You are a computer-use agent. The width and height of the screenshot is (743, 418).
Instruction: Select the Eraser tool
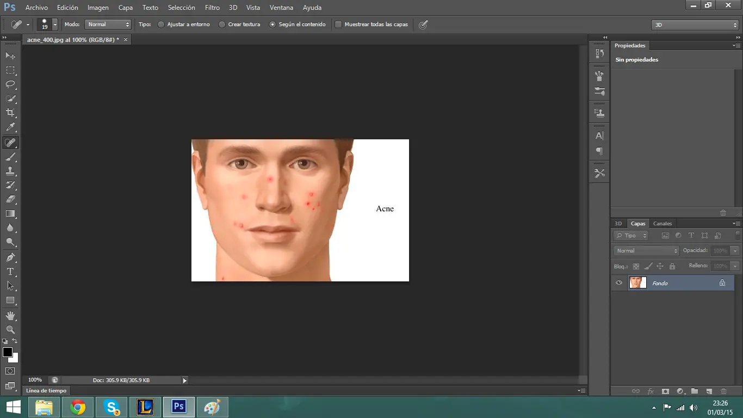tap(10, 199)
